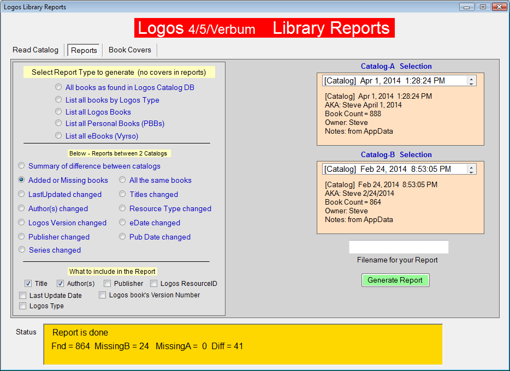
Task: Click 'Below - Reports between 2 Catalogs' label
Action: click(x=118, y=153)
